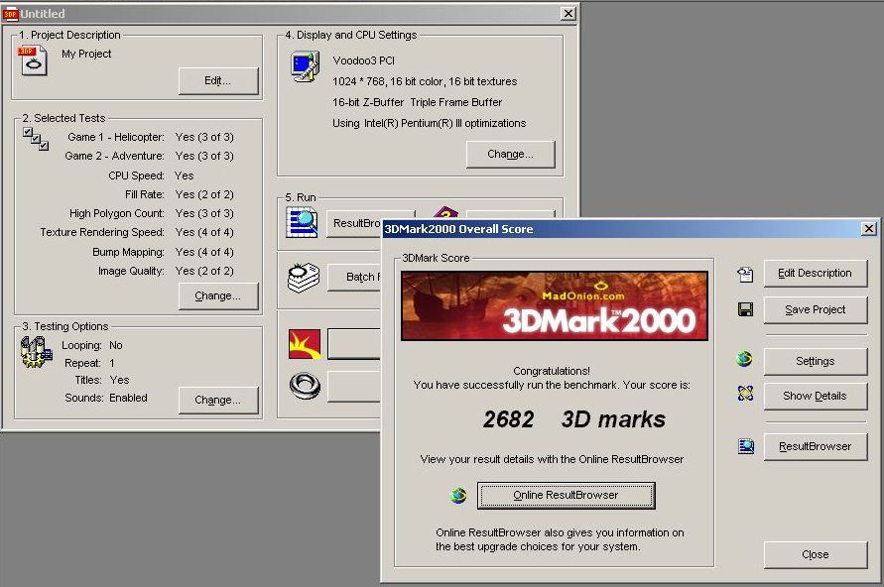Open ResultBrowser button in score dialog
The height and width of the screenshot is (587, 884).
pos(816,447)
